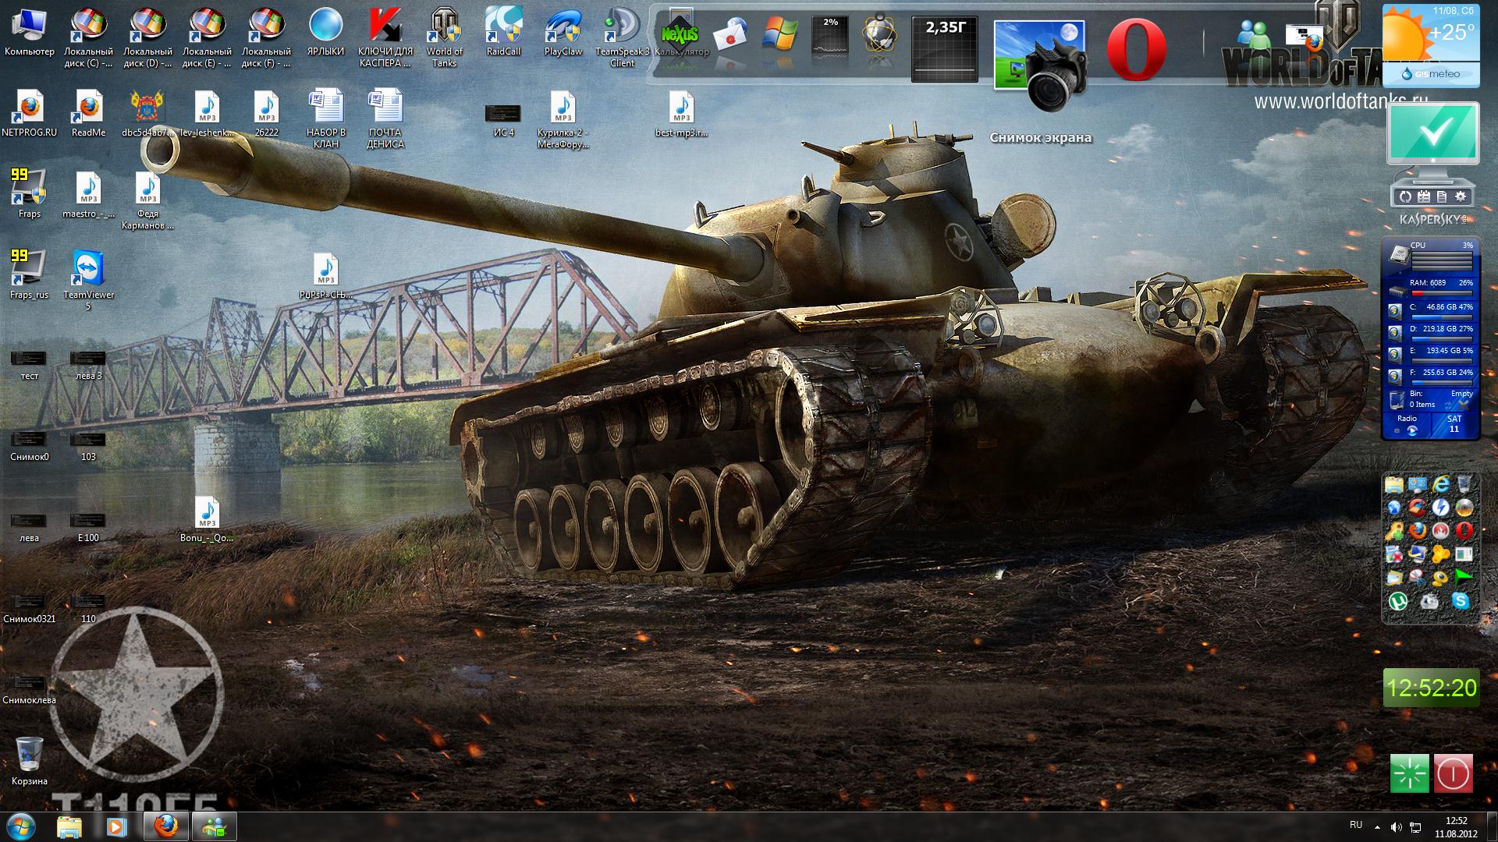Open the ПОЧТА ДЕНИСА document
Screen dimensions: 1498x842
point(385,119)
